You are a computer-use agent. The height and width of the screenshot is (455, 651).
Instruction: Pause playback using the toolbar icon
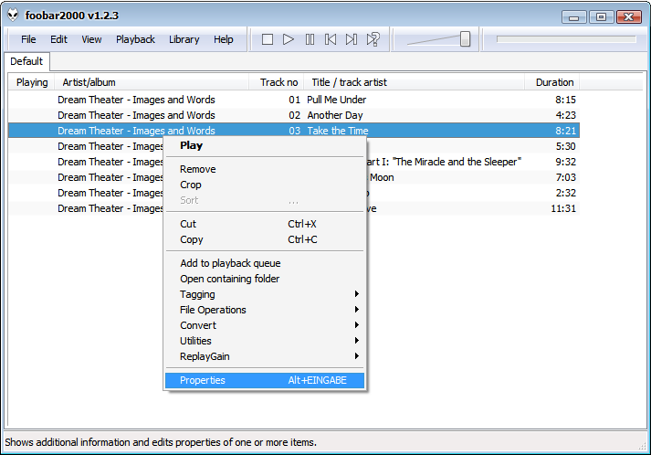click(x=310, y=39)
